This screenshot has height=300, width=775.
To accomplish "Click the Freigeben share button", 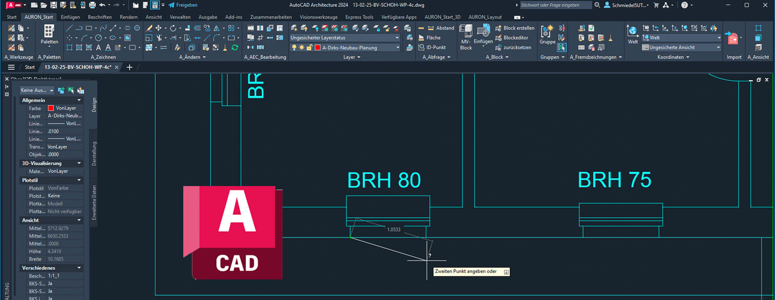I will [183, 5].
